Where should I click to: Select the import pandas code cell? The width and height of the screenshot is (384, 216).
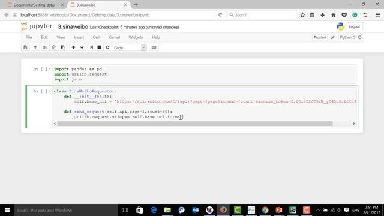click(204, 74)
